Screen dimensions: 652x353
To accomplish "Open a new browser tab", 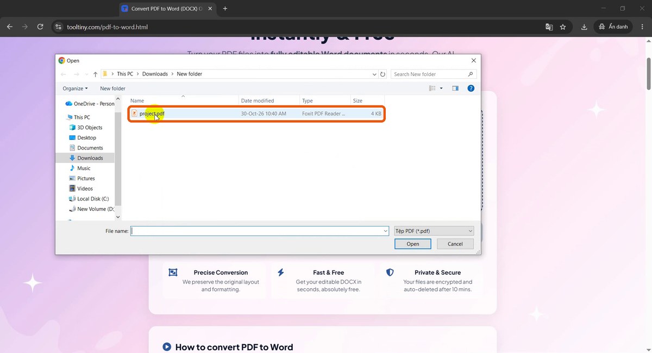I will [x=225, y=9].
